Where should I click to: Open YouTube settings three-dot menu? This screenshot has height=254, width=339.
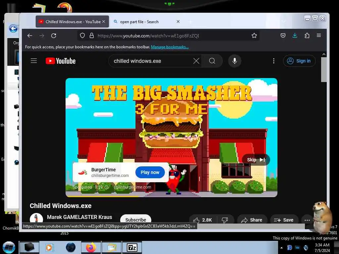(x=274, y=61)
